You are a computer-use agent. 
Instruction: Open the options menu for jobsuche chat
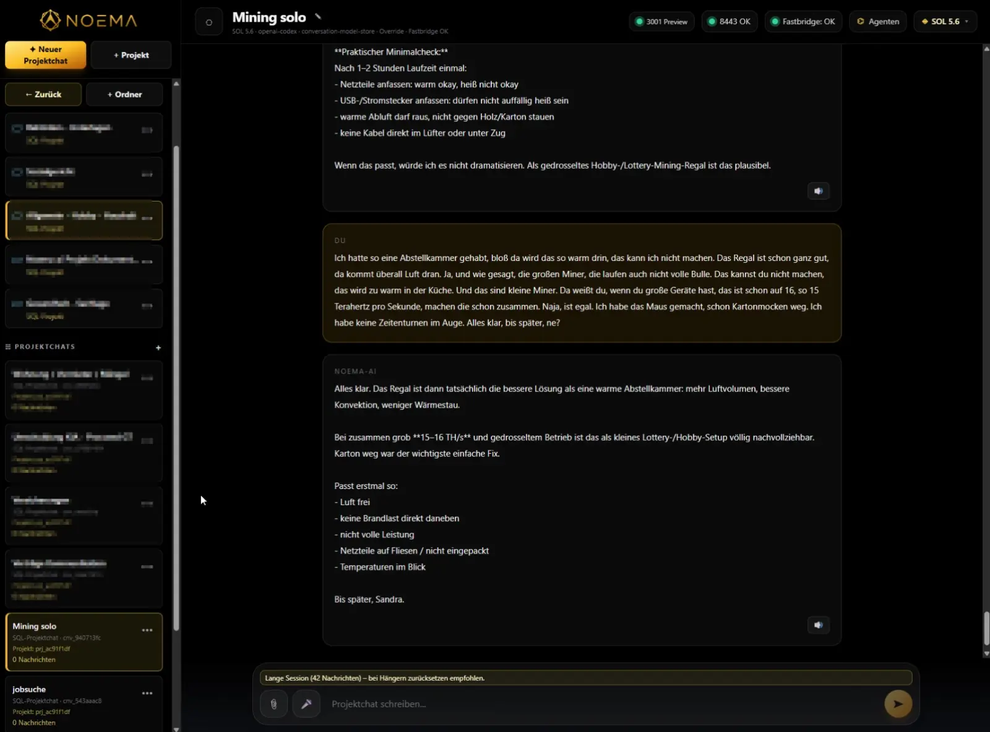coord(147,693)
